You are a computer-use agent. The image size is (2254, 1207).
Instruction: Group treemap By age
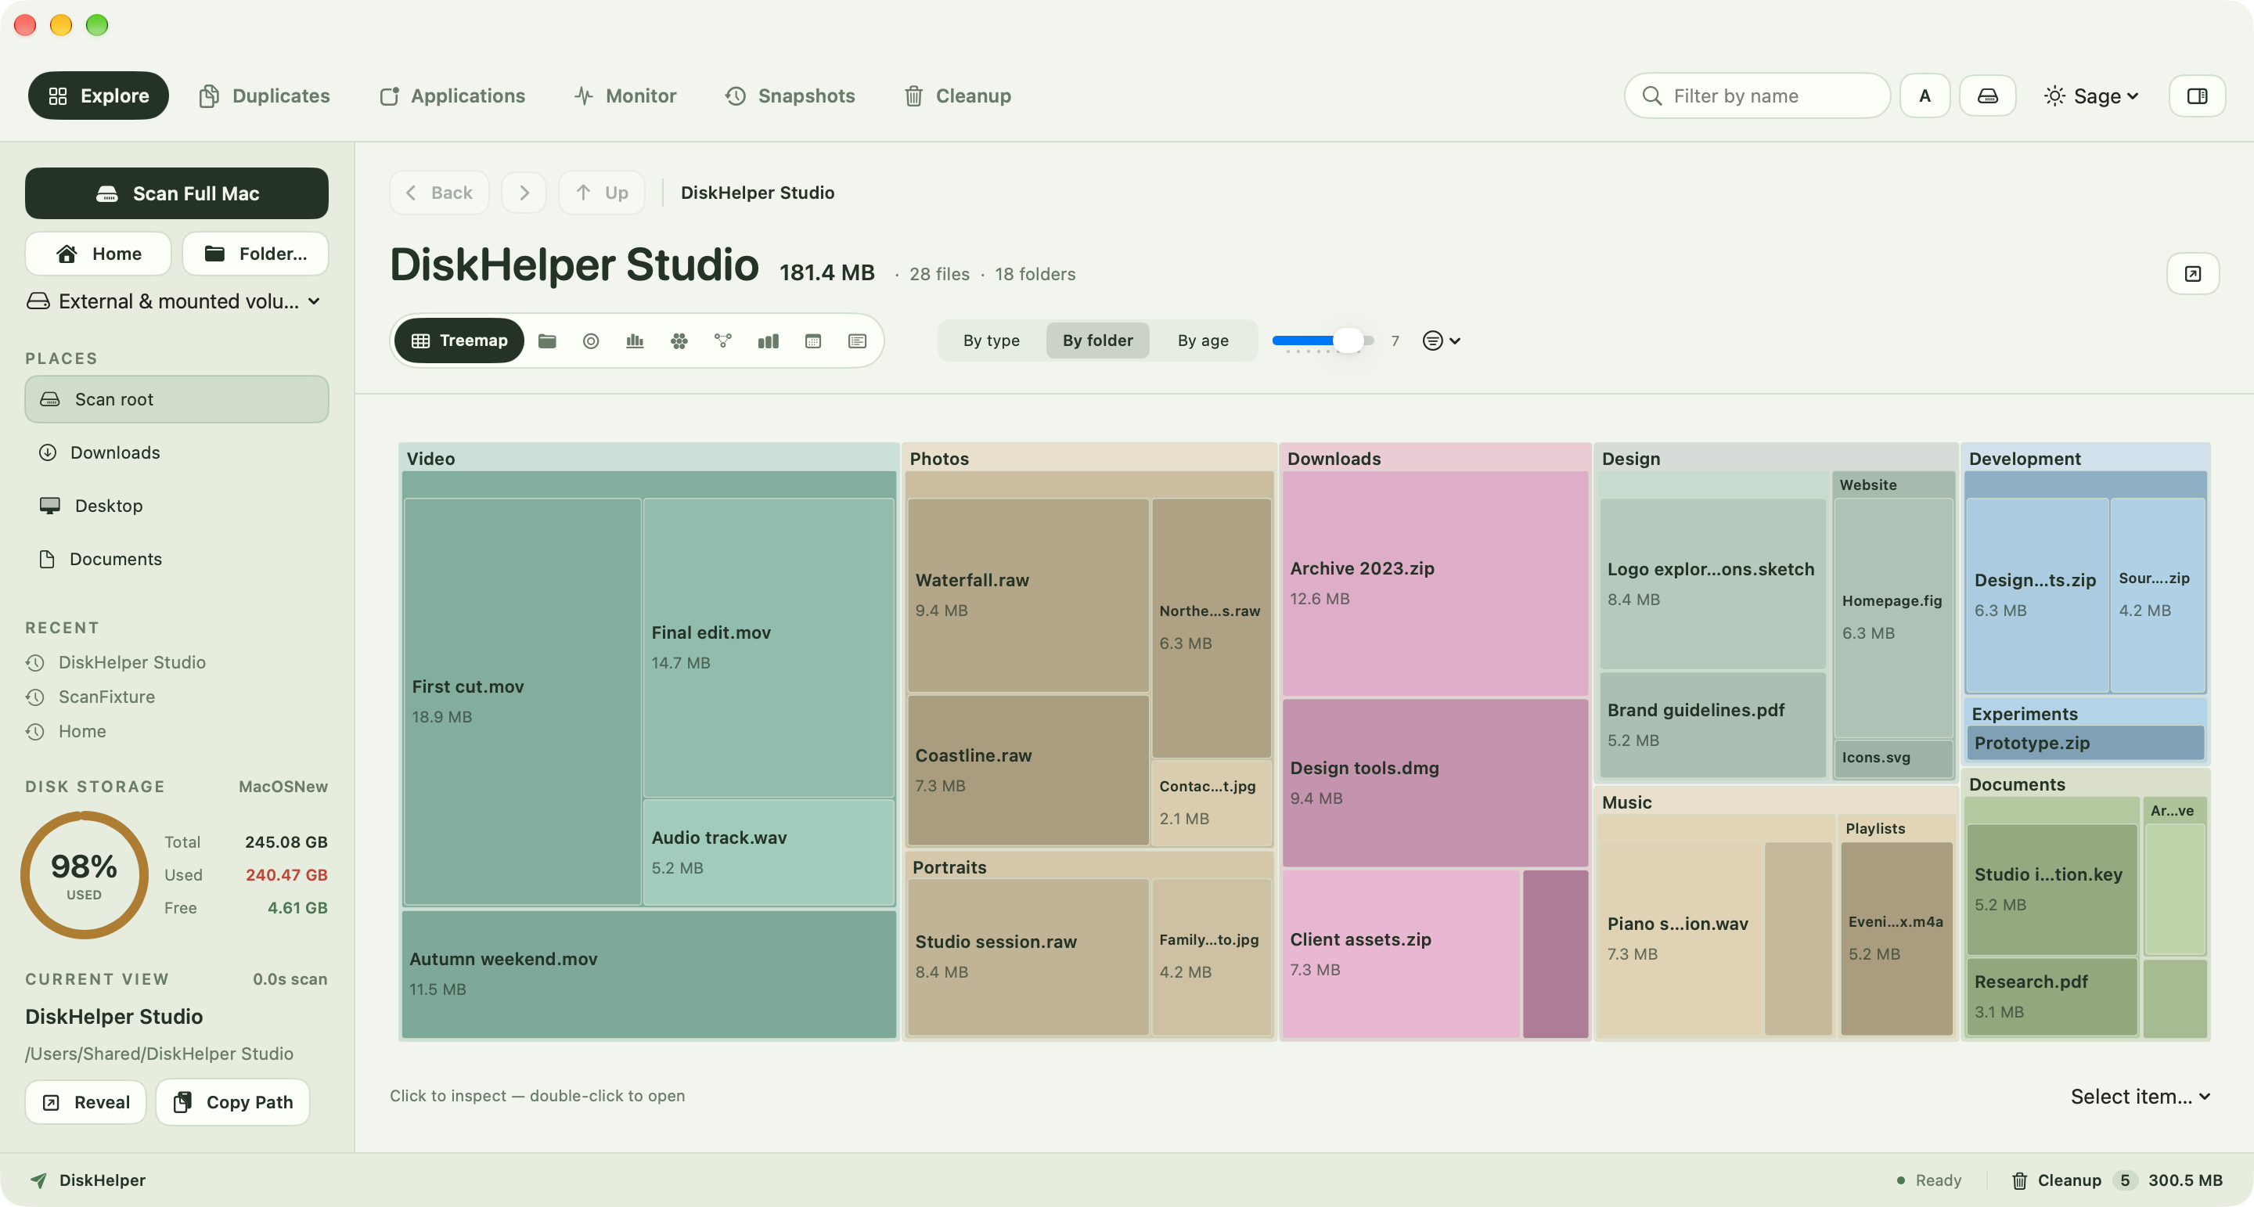tap(1203, 340)
